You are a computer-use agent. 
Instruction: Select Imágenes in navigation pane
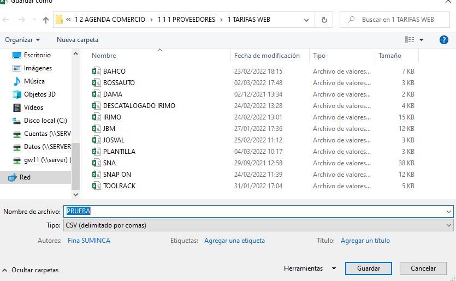point(38,68)
